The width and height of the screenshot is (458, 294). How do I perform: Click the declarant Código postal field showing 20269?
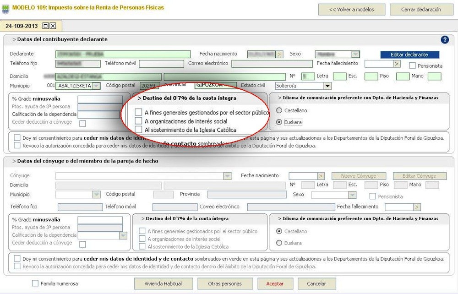(x=149, y=86)
